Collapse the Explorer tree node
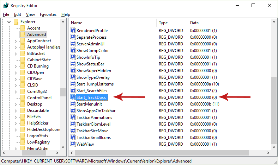The height and width of the screenshot is (165, 278). pyautogui.click(x=9, y=22)
